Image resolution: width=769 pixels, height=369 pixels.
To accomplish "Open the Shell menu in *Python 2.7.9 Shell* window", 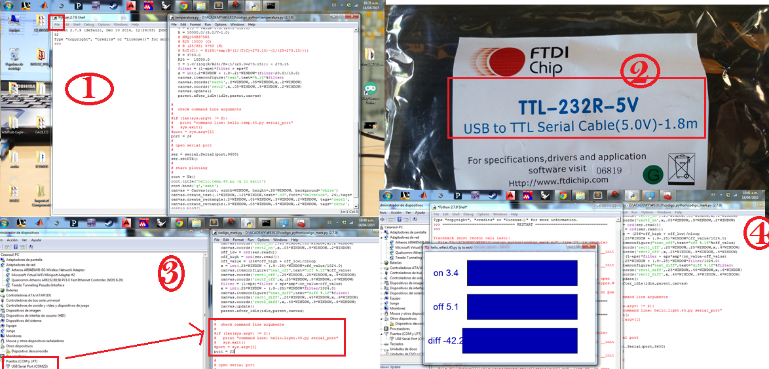I will pyautogui.click(x=456, y=214).
